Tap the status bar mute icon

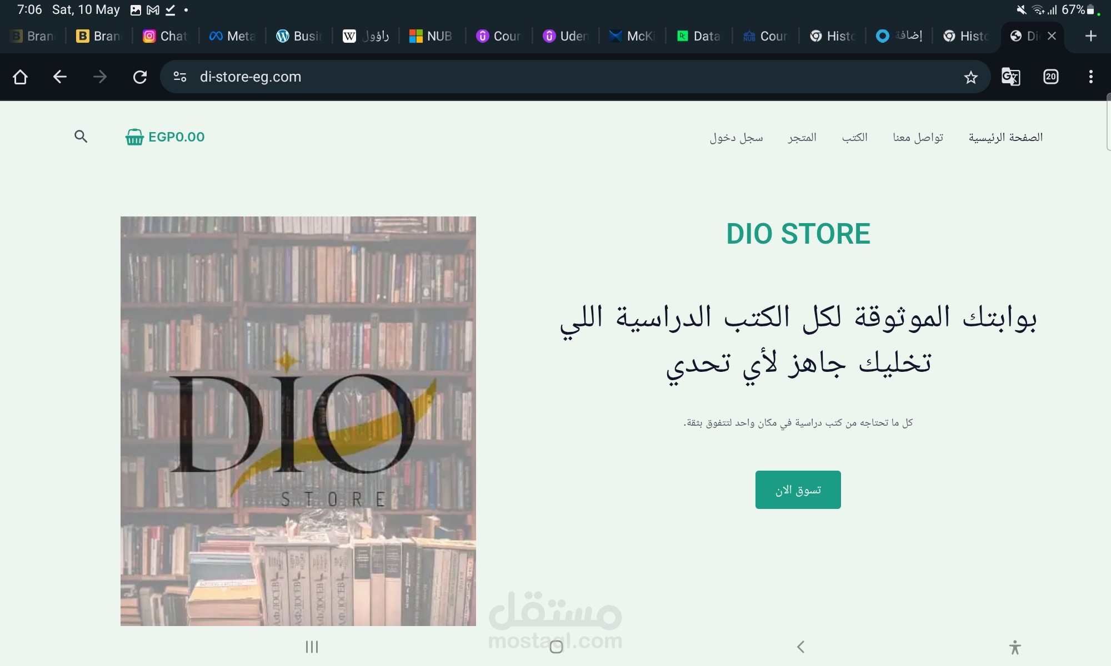tap(1022, 9)
